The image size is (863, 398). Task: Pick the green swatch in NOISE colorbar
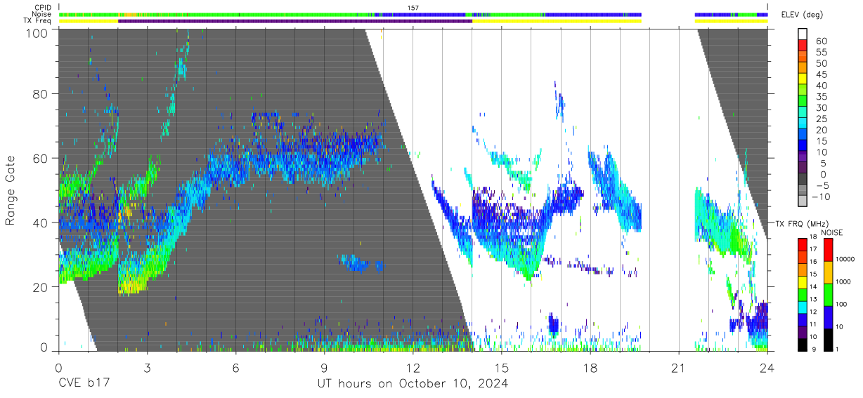828,293
